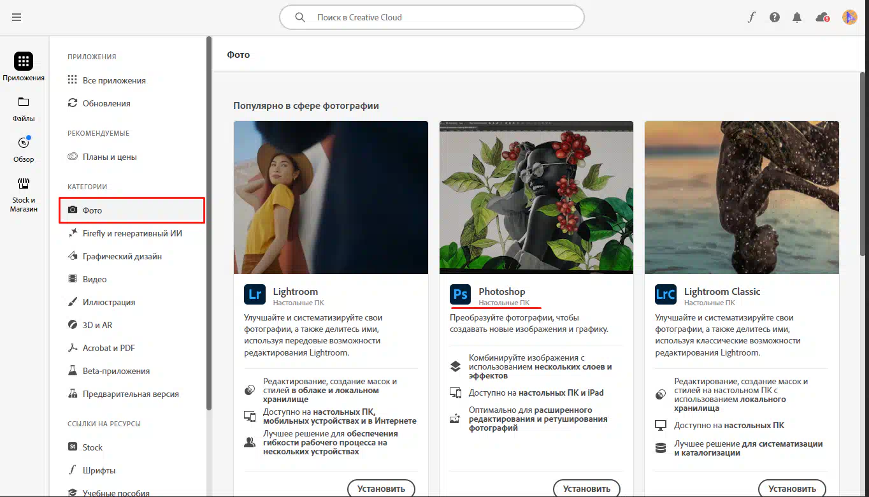Click the Stock St icon in sidebar
The width and height of the screenshot is (869, 497).
click(73, 447)
